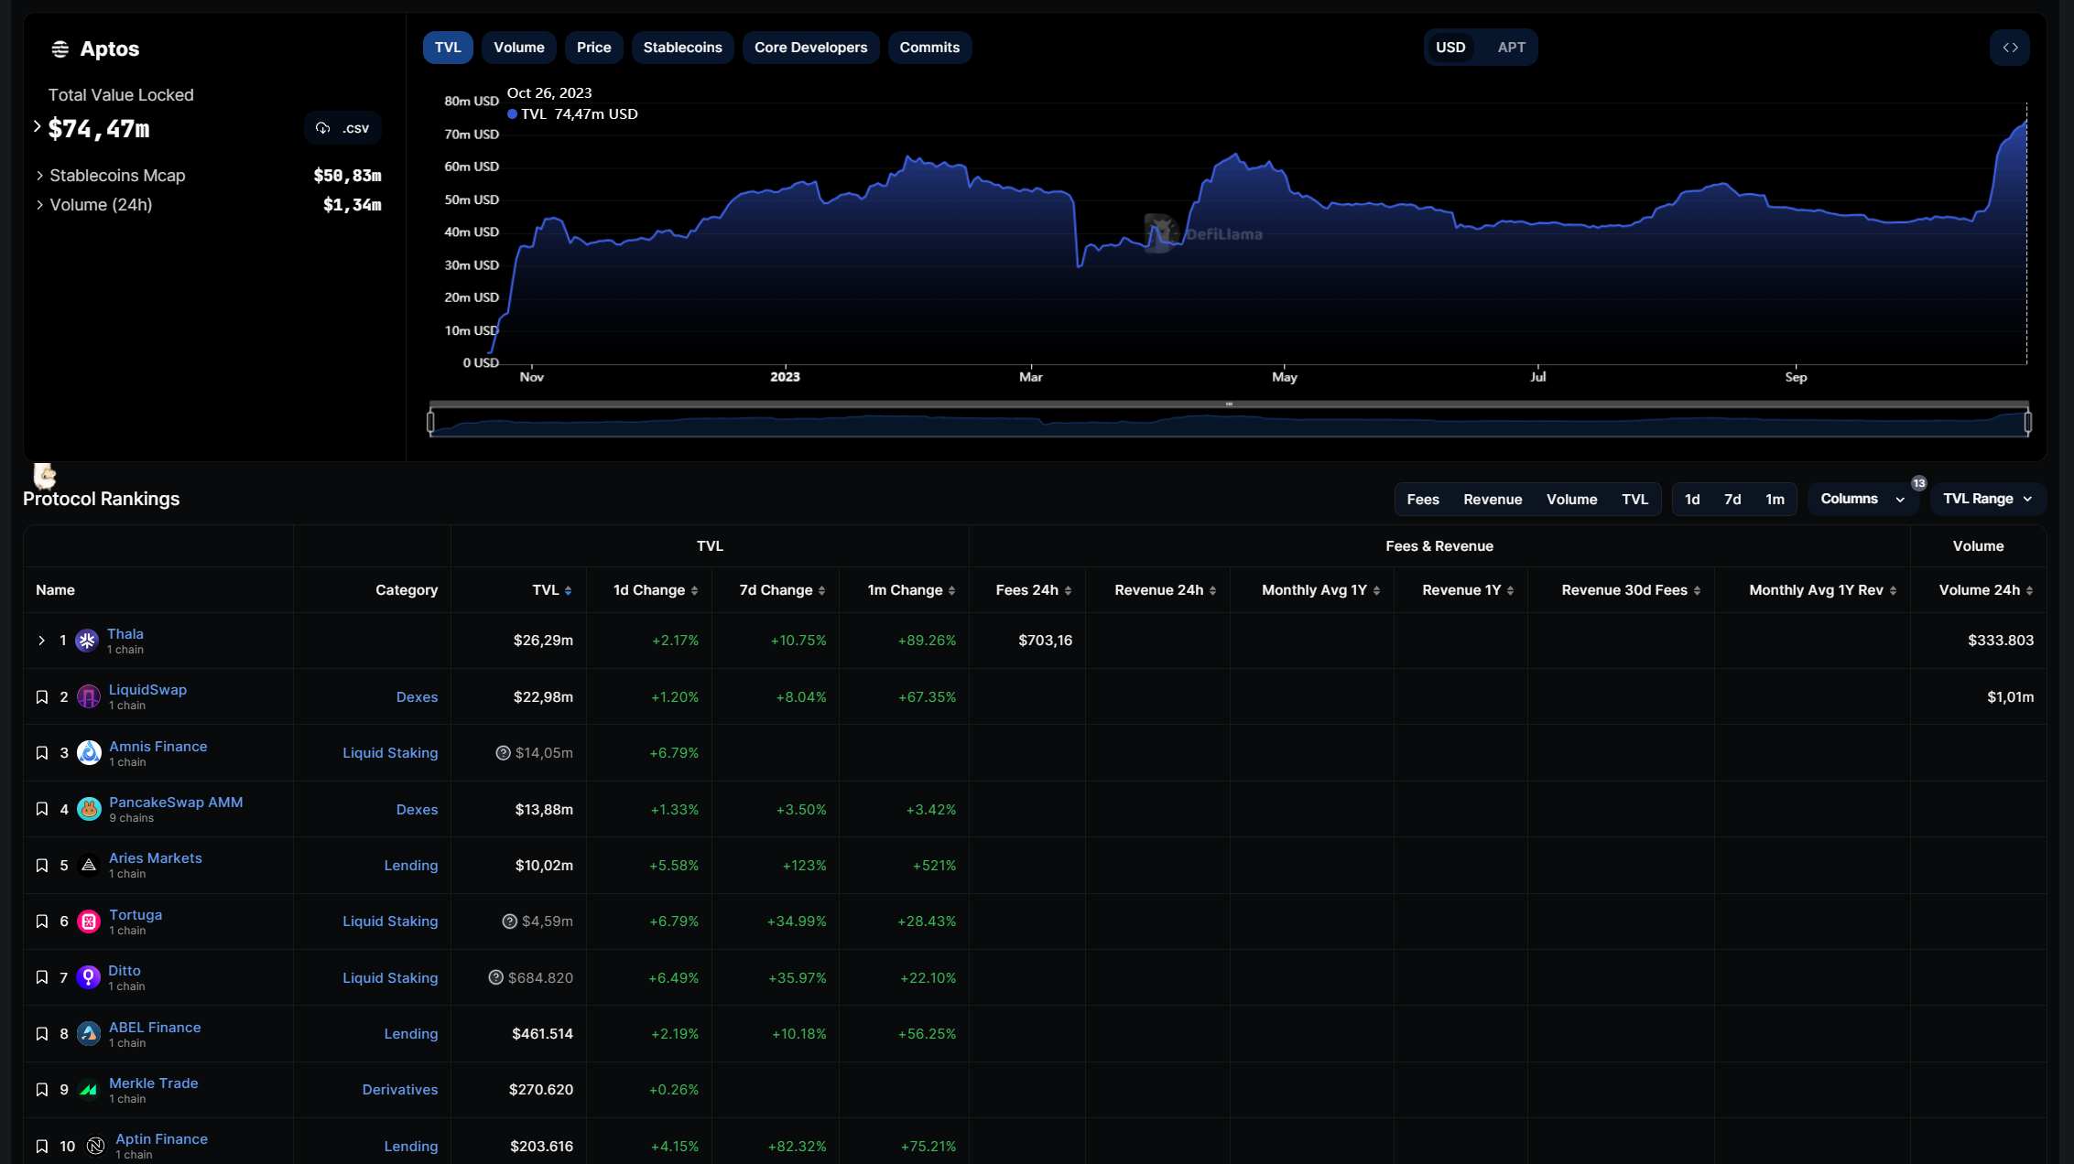Click the Thala protocol logo icon
The height and width of the screenshot is (1164, 2074).
pos(87,641)
